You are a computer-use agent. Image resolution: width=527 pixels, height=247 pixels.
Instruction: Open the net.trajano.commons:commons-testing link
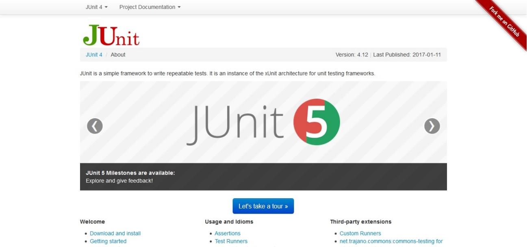(391, 241)
